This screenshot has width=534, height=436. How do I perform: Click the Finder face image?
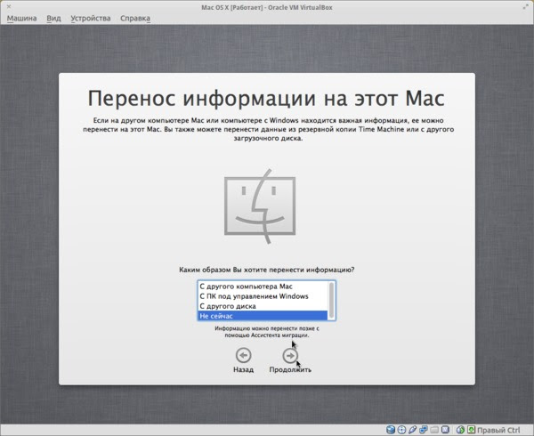260,206
